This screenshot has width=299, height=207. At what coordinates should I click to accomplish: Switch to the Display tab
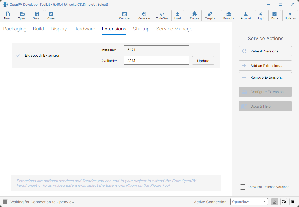click(x=59, y=29)
